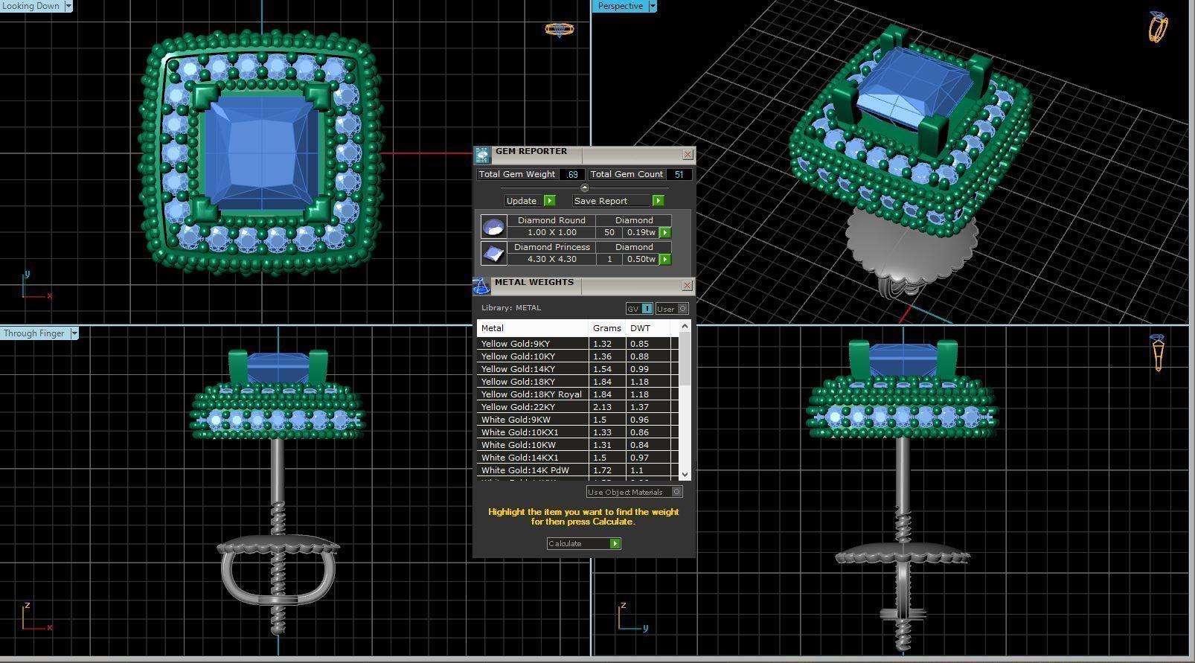This screenshot has height=663, width=1195.
Task: Click the Perspective viewport label
Action: coord(620,6)
